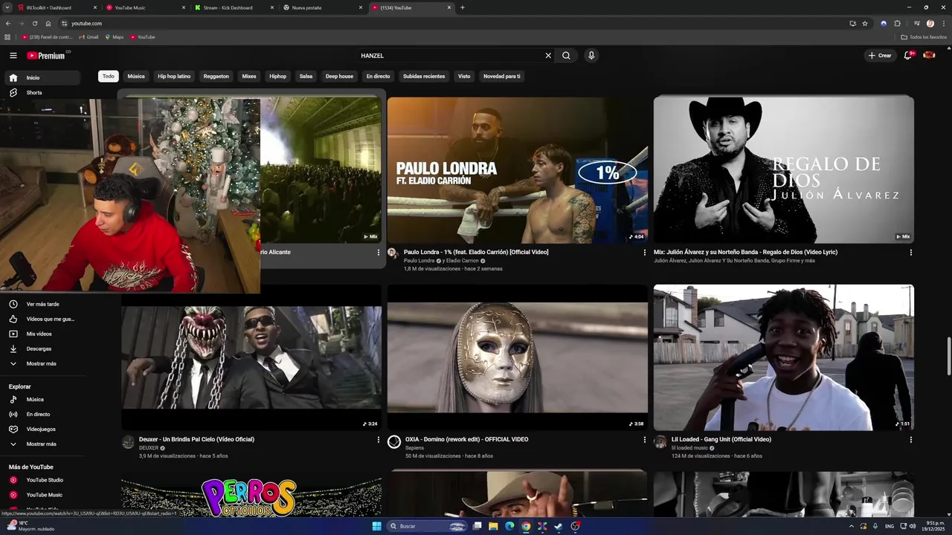Switch to YouTube Music browser tab
This screenshot has height=535, width=952.
146,7
